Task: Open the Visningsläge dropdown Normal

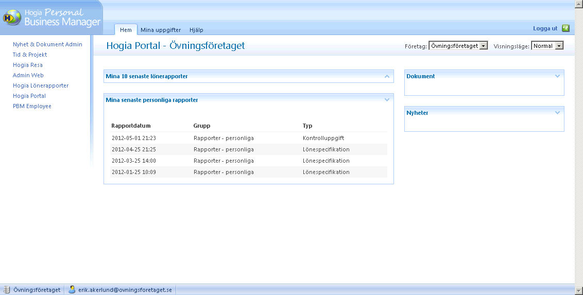Action: tap(547, 46)
